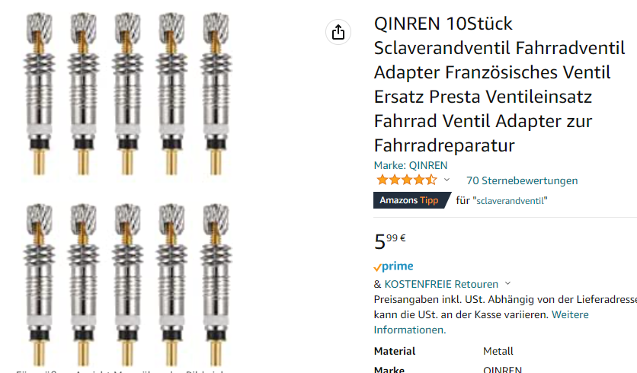Open the Weitere Informationen link
This screenshot has height=373, width=637.
pyautogui.click(x=481, y=322)
